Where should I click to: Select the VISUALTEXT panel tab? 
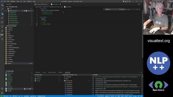tap(68, 72)
